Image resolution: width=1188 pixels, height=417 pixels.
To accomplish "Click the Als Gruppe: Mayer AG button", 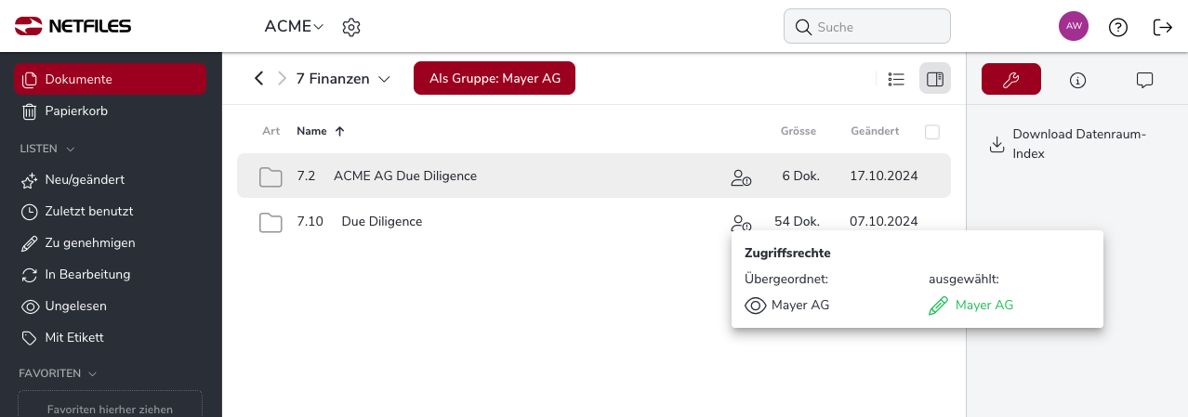I will [x=495, y=79].
